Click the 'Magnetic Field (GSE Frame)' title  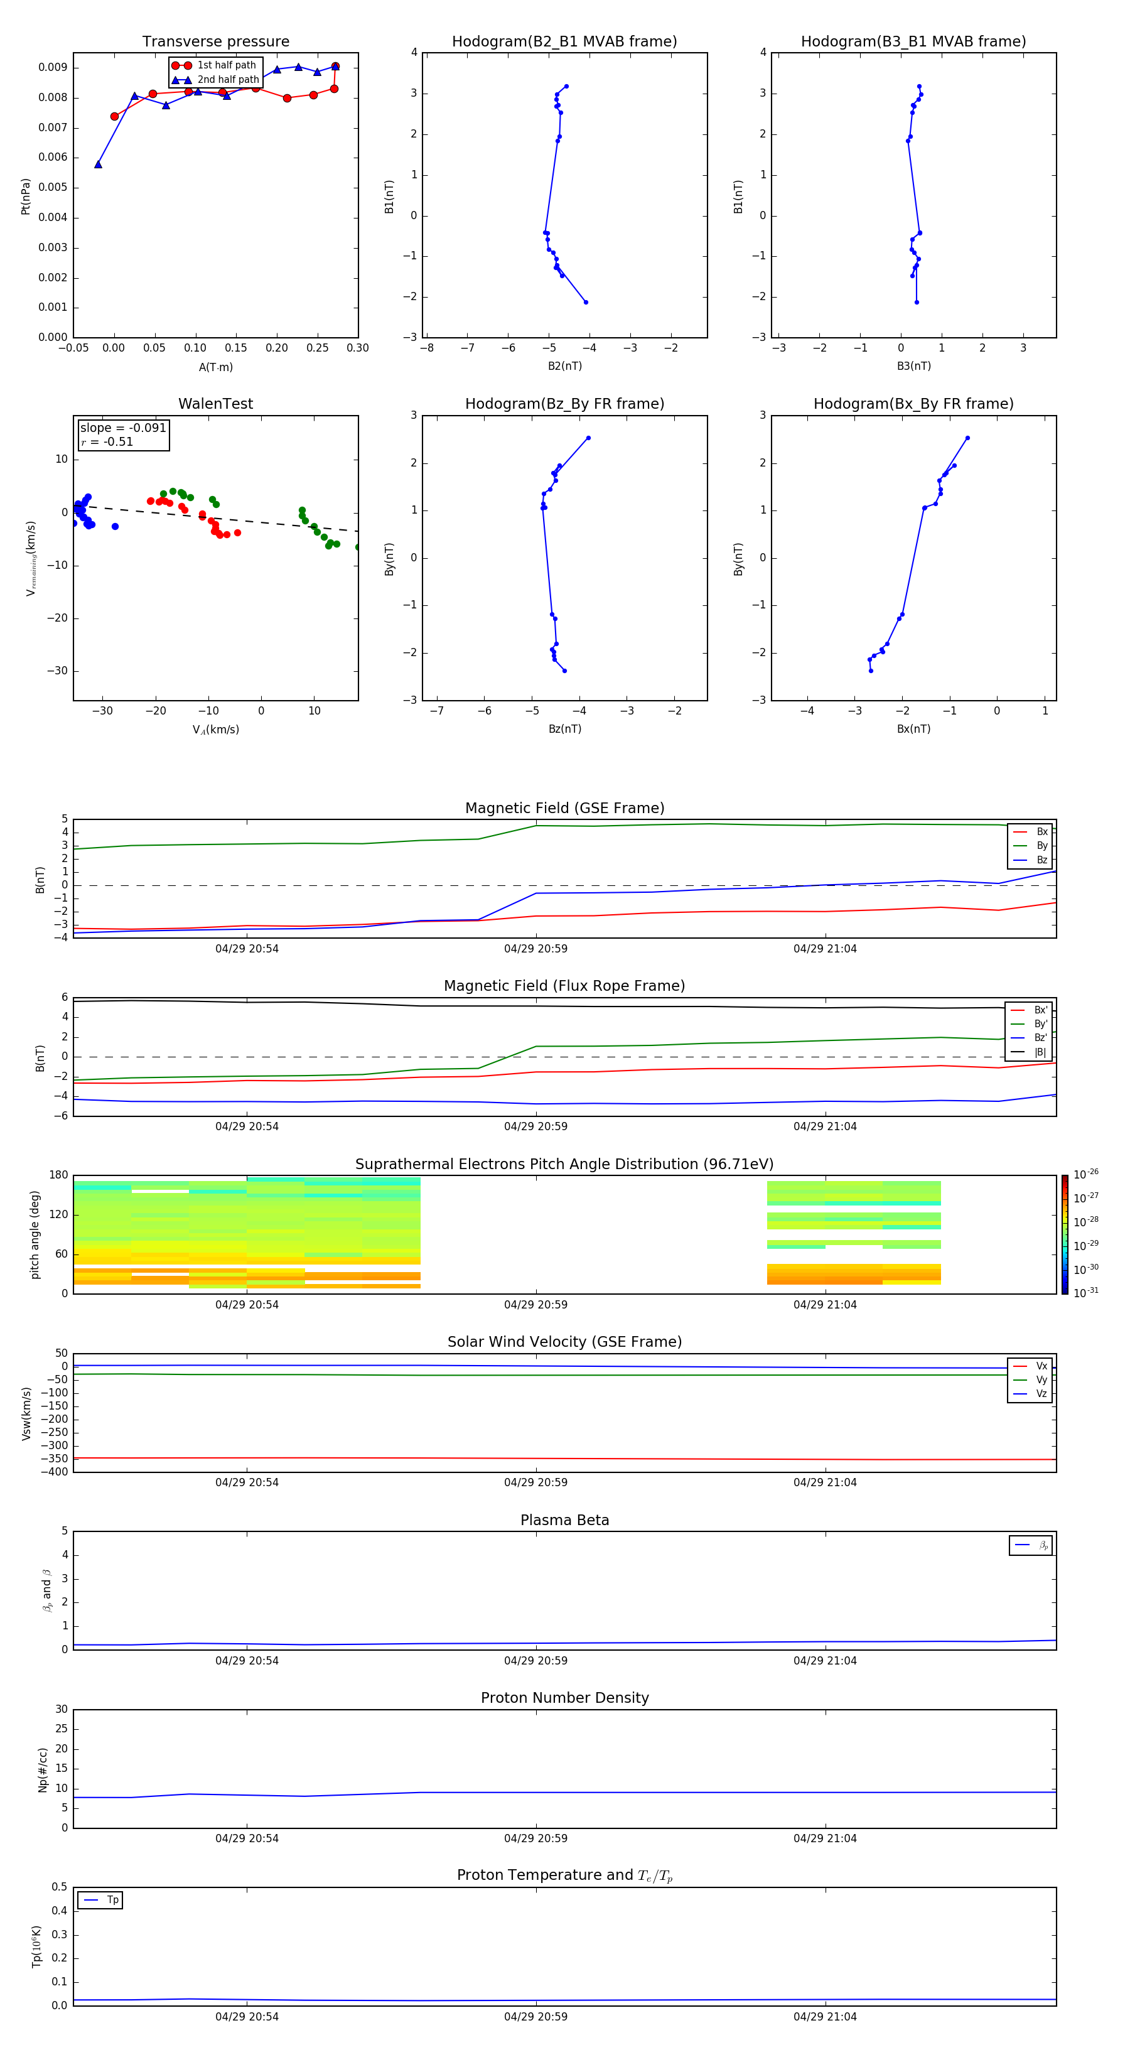pyautogui.click(x=564, y=808)
